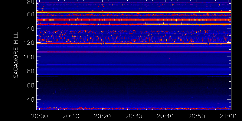Screen dimensions: 242x121
Task: Click the SAGAMORE HILL axis title
Action: point(16,55)
